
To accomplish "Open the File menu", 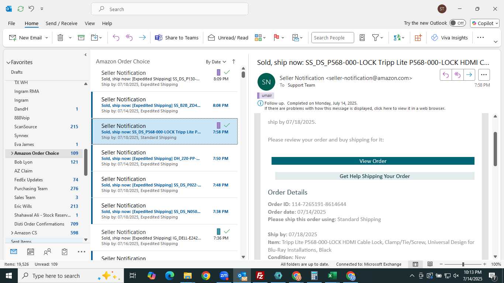I will tap(11, 23).
